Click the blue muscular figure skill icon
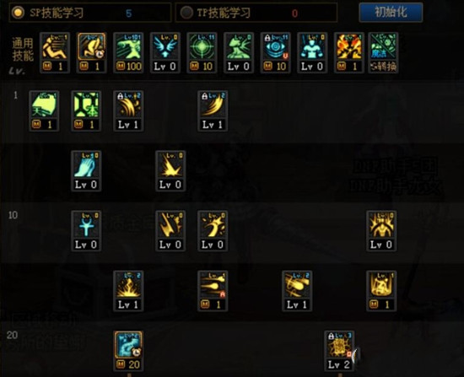 pos(312,52)
